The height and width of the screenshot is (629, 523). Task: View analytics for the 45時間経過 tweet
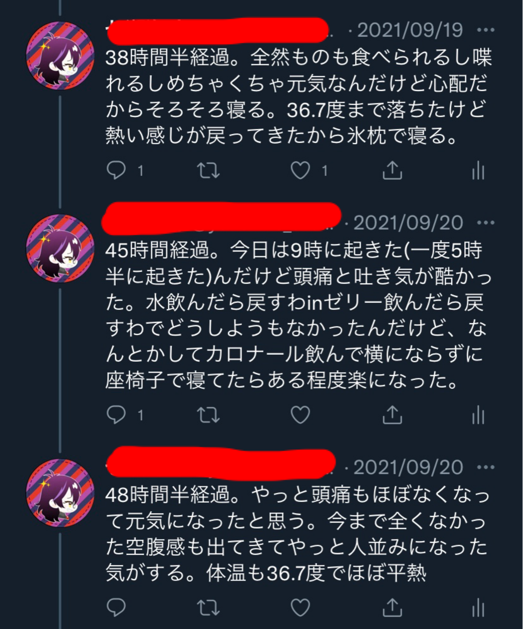point(478,415)
